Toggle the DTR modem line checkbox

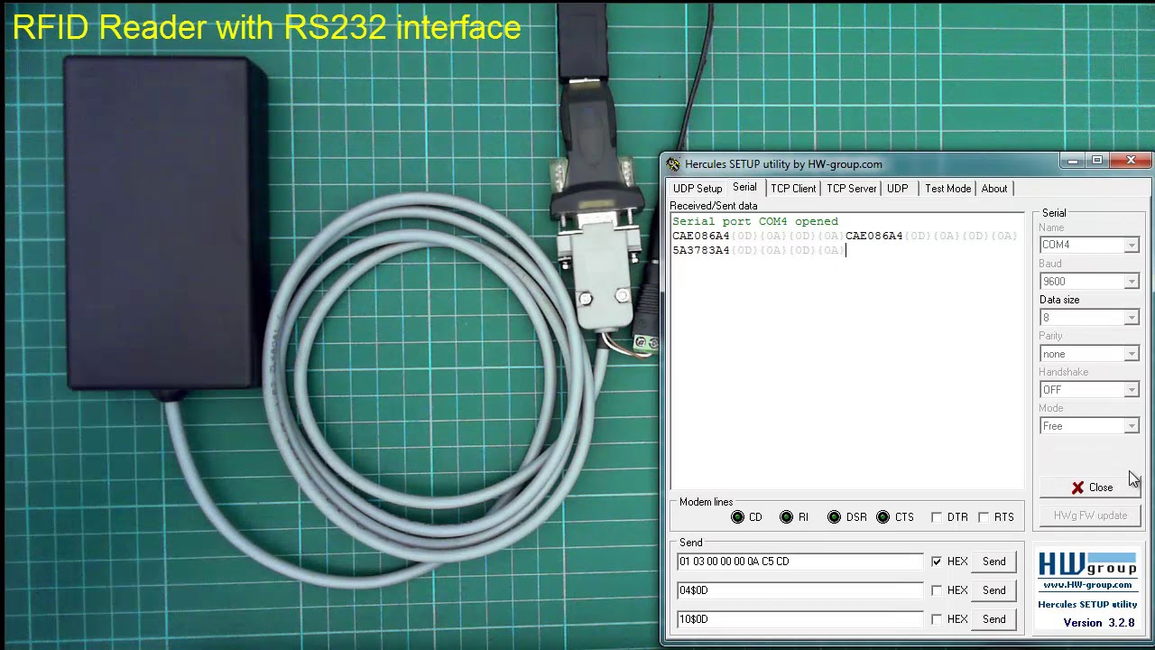(x=937, y=517)
